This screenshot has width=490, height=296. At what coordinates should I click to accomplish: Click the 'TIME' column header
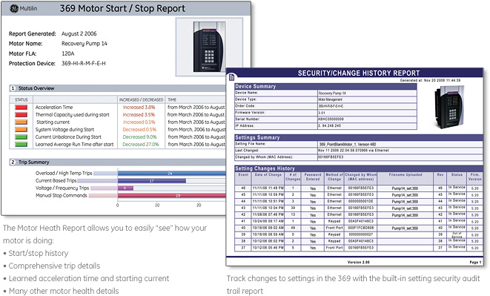pyautogui.click(x=172, y=100)
